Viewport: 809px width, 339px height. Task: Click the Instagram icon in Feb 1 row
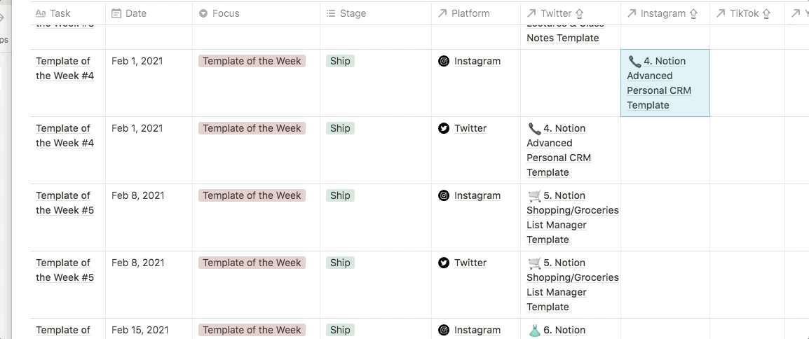pos(444,62)
